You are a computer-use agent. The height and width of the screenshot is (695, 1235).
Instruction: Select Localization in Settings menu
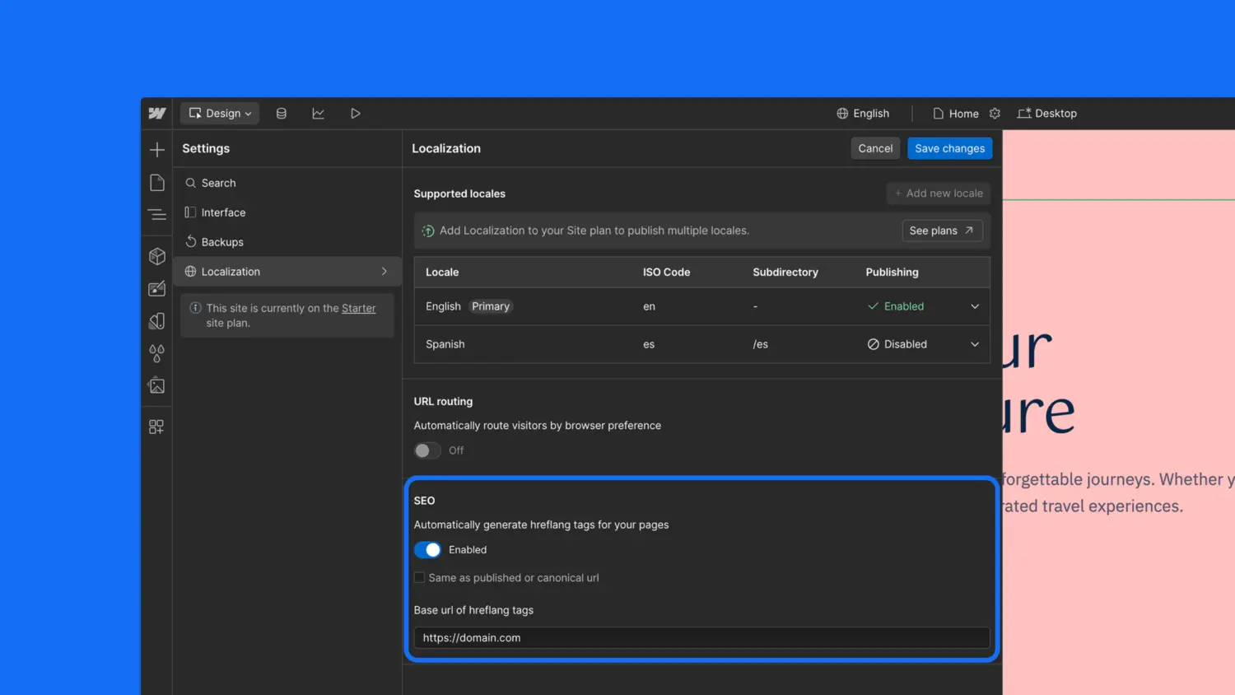[x=287, y=272]
